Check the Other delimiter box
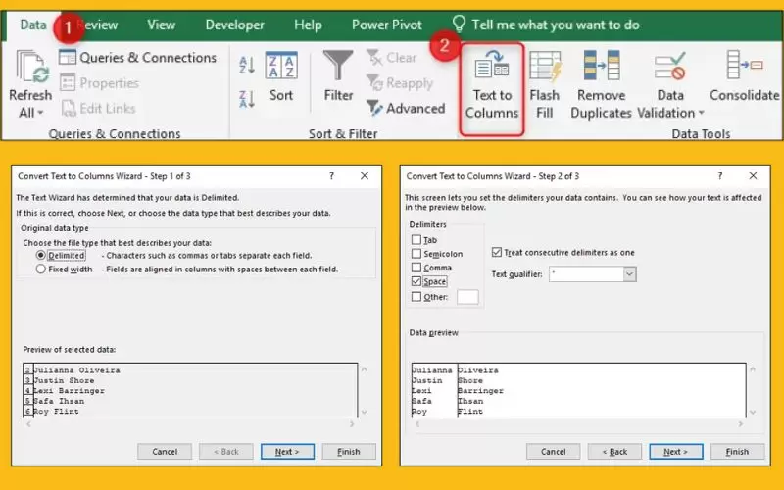Screen dimensions: 784x490 coord(416,297)
